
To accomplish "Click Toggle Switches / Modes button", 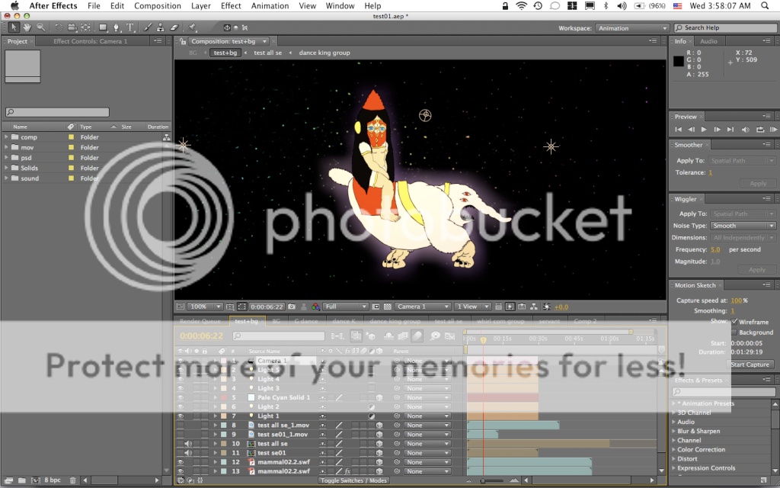I will coord(353,480).
